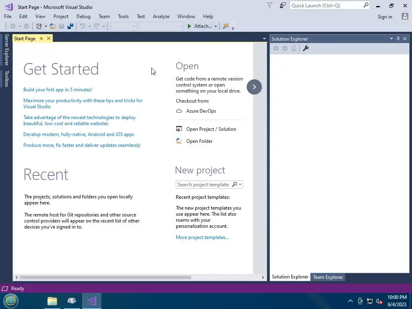Open File Explorer from the taskbar
The image size is (412, 309).
click(52, 301)
